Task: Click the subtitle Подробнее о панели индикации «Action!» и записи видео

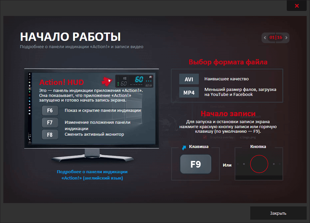Action: pyautogui.click(x=82, y=47)
